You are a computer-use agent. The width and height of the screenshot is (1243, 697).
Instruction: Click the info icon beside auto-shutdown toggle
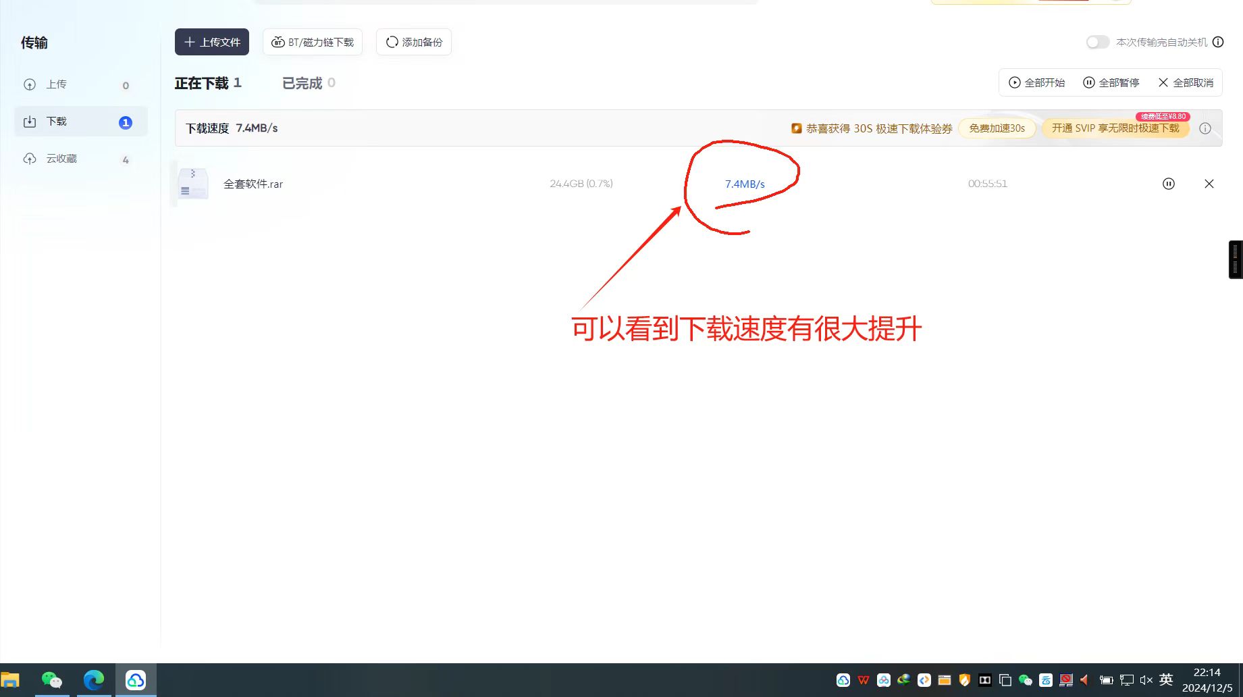click(x=1218, y=42)
